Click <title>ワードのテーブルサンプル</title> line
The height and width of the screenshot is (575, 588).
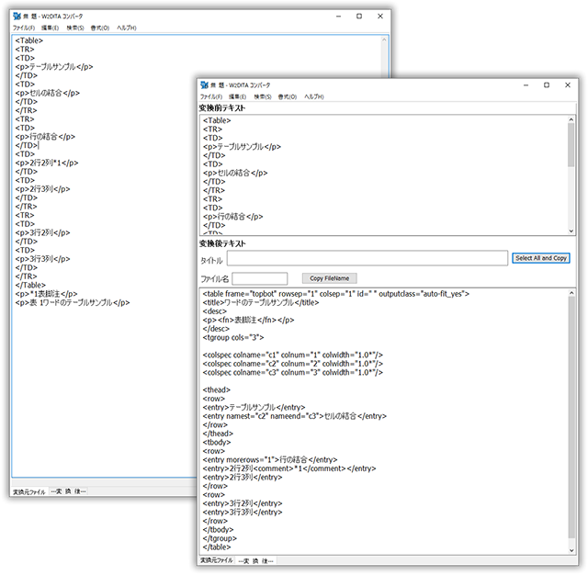tap(261, 302)
